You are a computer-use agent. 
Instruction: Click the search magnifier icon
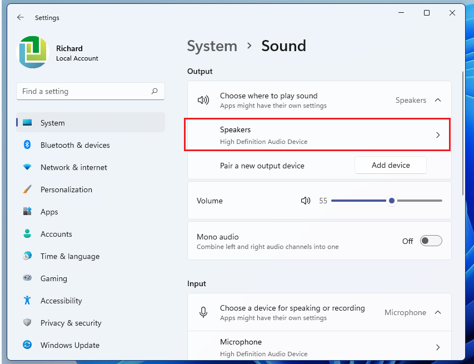tap(154, 91)
